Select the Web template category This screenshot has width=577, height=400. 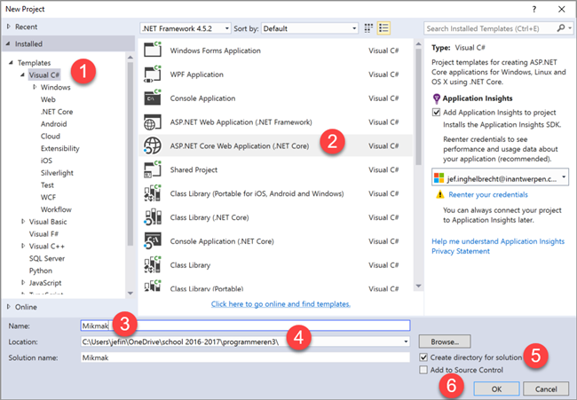[48, 99]
